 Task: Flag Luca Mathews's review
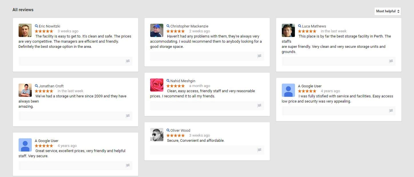(x=391, y=61)
